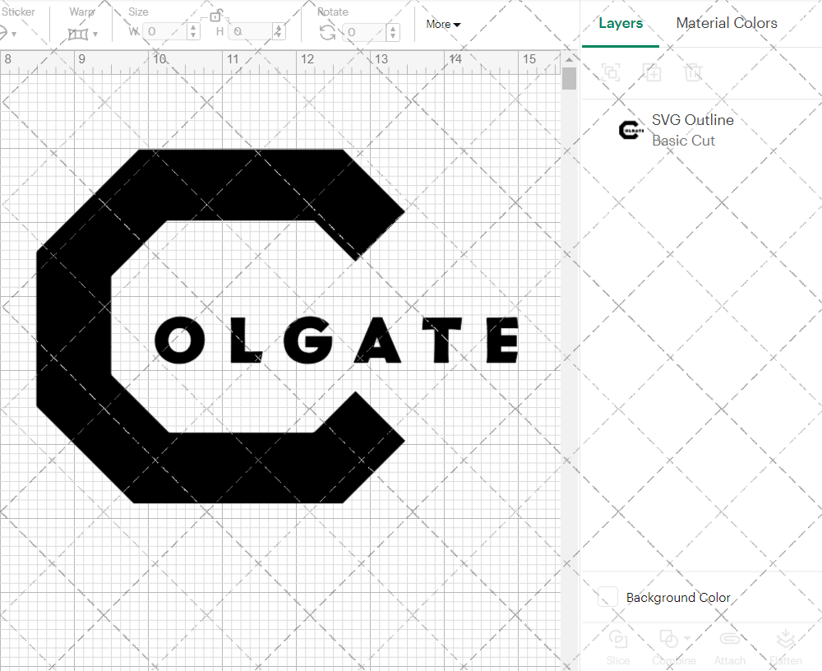Select the Colgate layer thumbnail
The height and width of the screenshot is (671, 822).
click(x=631, y=130)
